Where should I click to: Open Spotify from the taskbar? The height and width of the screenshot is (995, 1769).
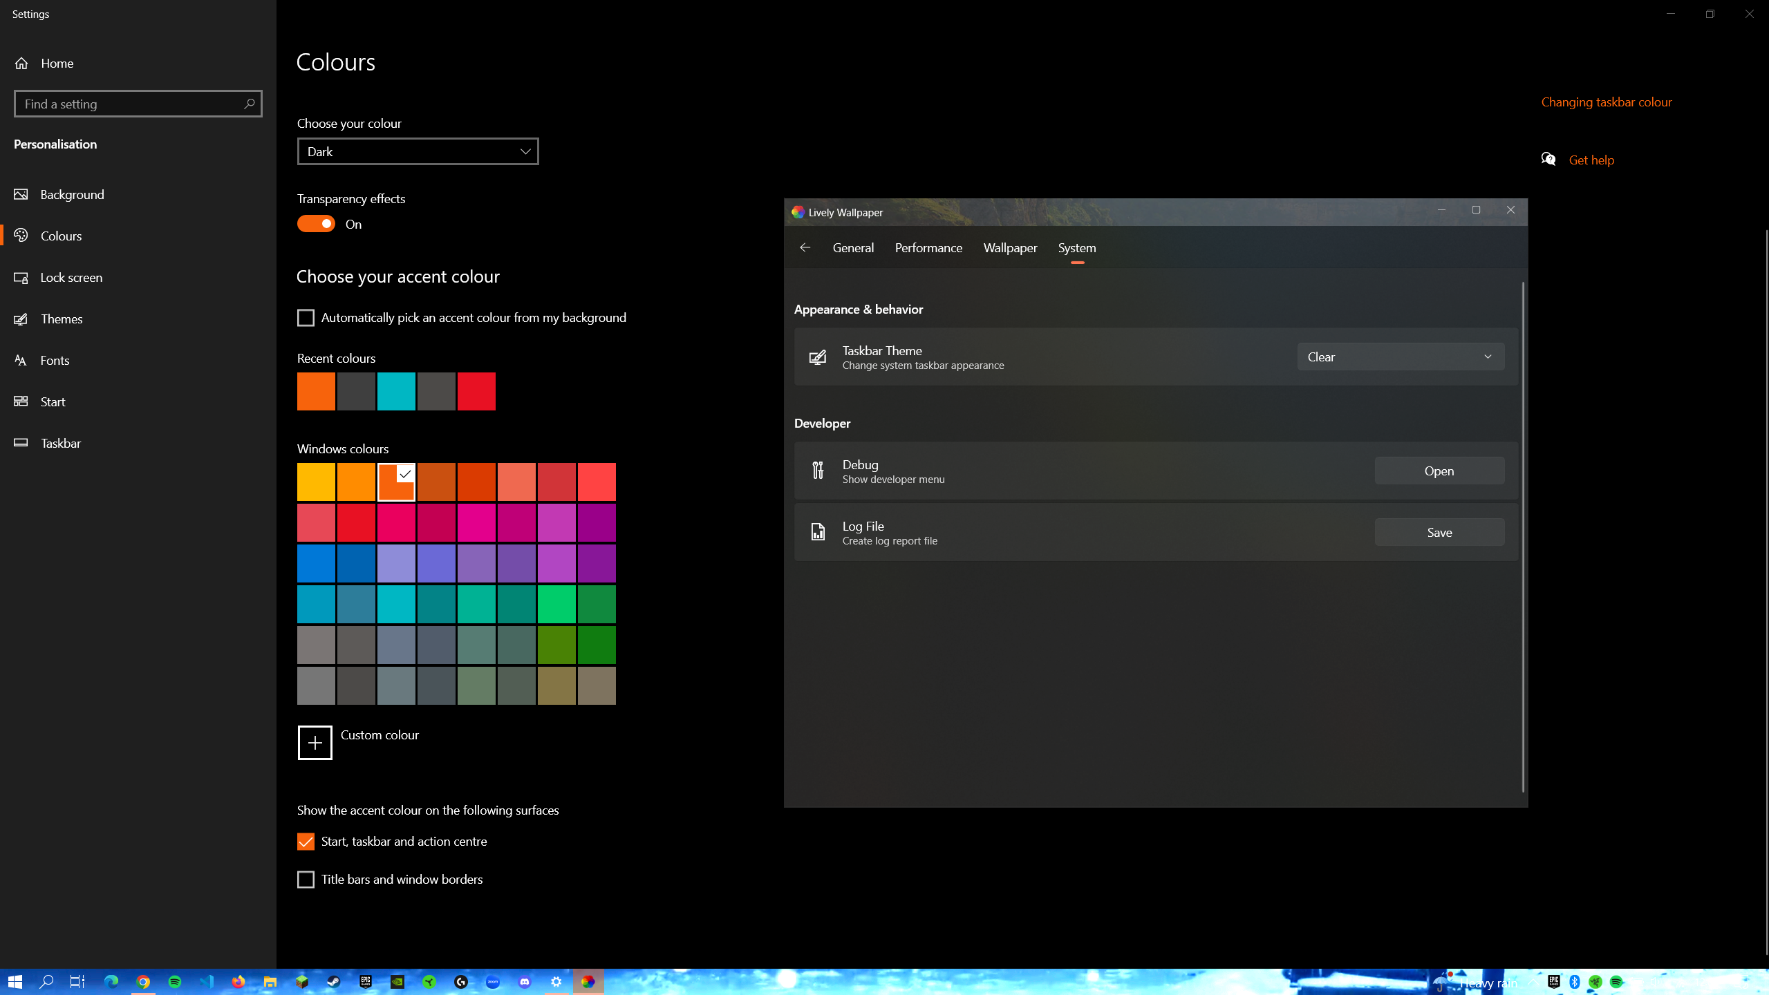coord(174,981)
